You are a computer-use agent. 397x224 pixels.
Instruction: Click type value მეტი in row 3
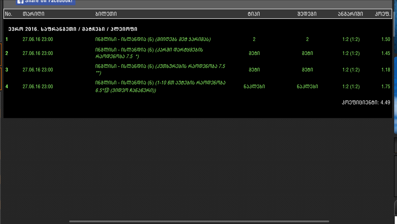pyautogui.click(x=254, y=70)
